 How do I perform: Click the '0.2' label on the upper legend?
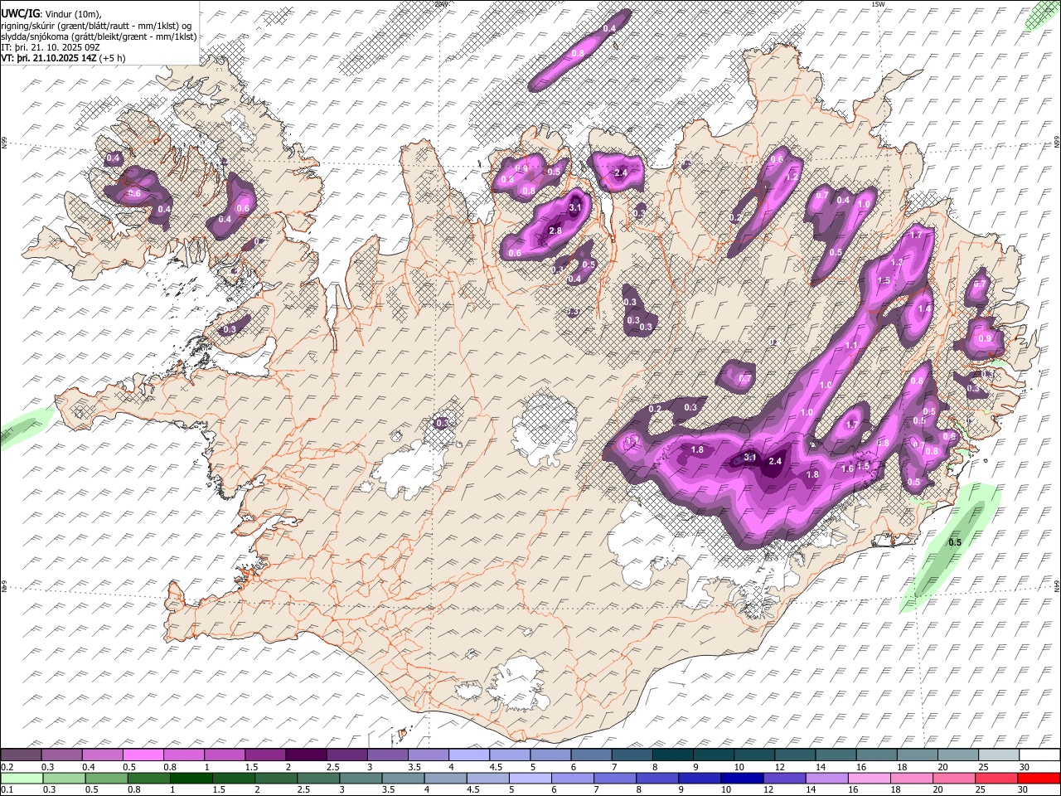click(7, 766)
